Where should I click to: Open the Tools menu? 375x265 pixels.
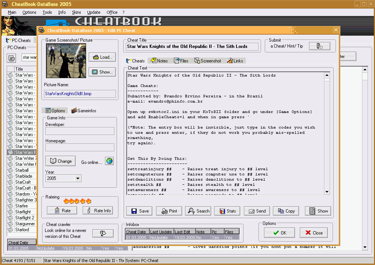pos(47,12)
